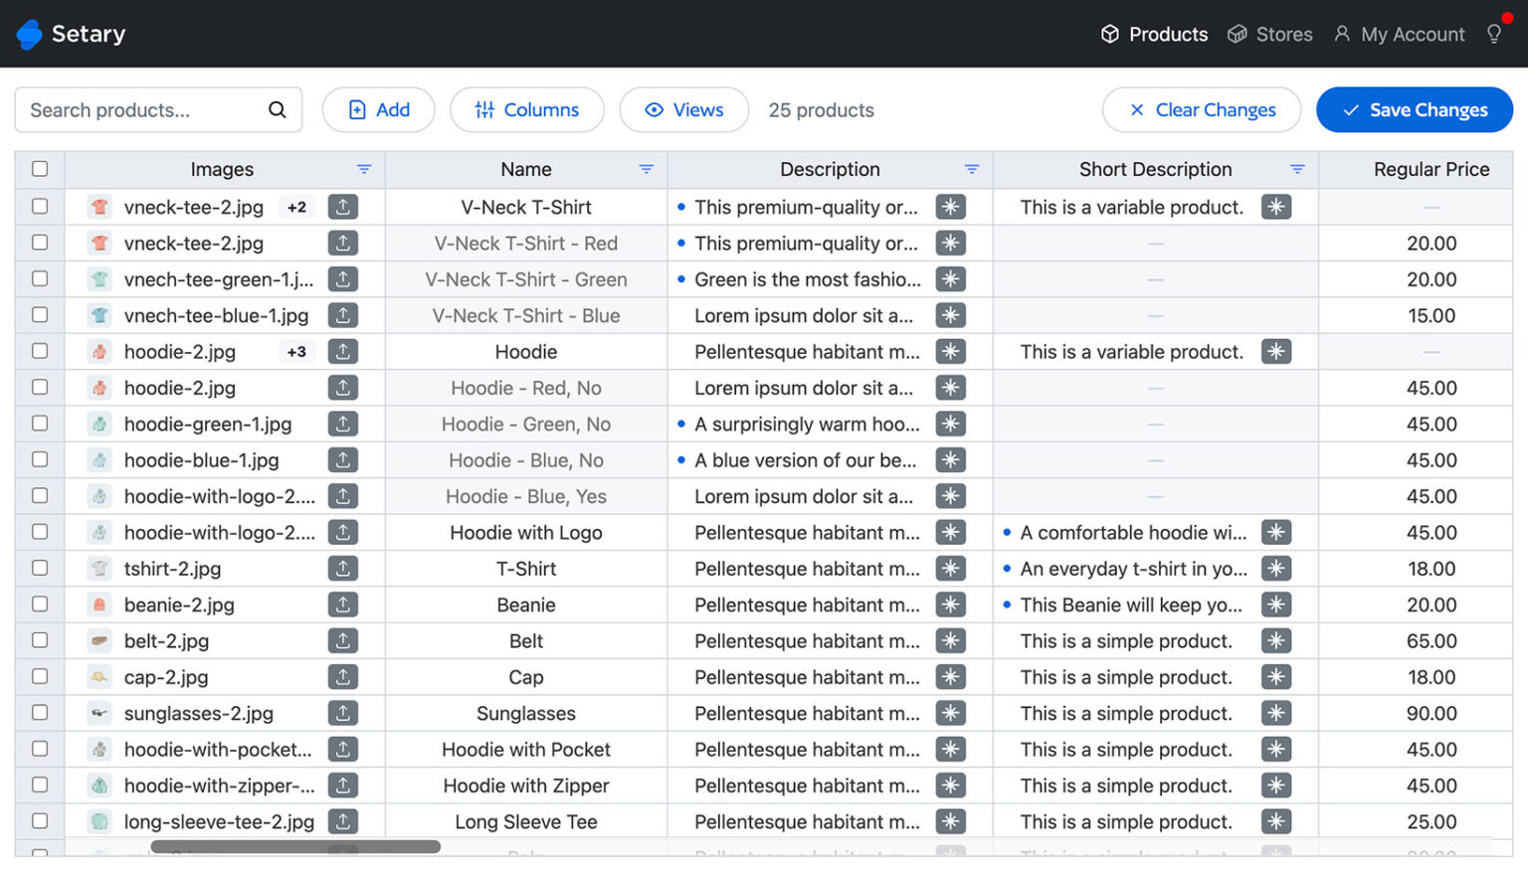This screenshot has width=1528, height=869.
Task: Select the checkbox for the Belt row
Action: click(x=39, y=640)
